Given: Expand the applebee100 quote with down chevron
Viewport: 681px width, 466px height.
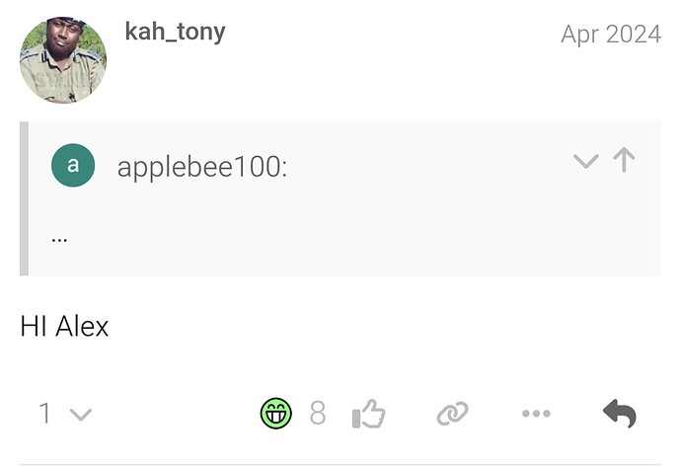Looking at the screenshot, I should (586, 161).
